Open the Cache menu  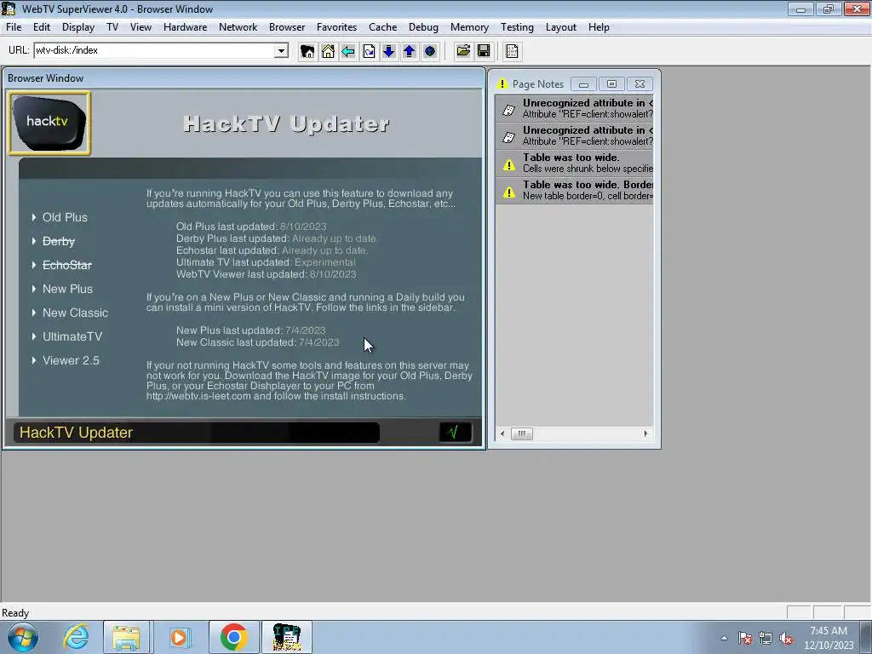pyautogui.click(x=382, y=27)
